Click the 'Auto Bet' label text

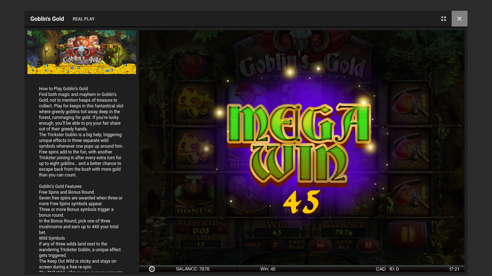pos(344,245)
